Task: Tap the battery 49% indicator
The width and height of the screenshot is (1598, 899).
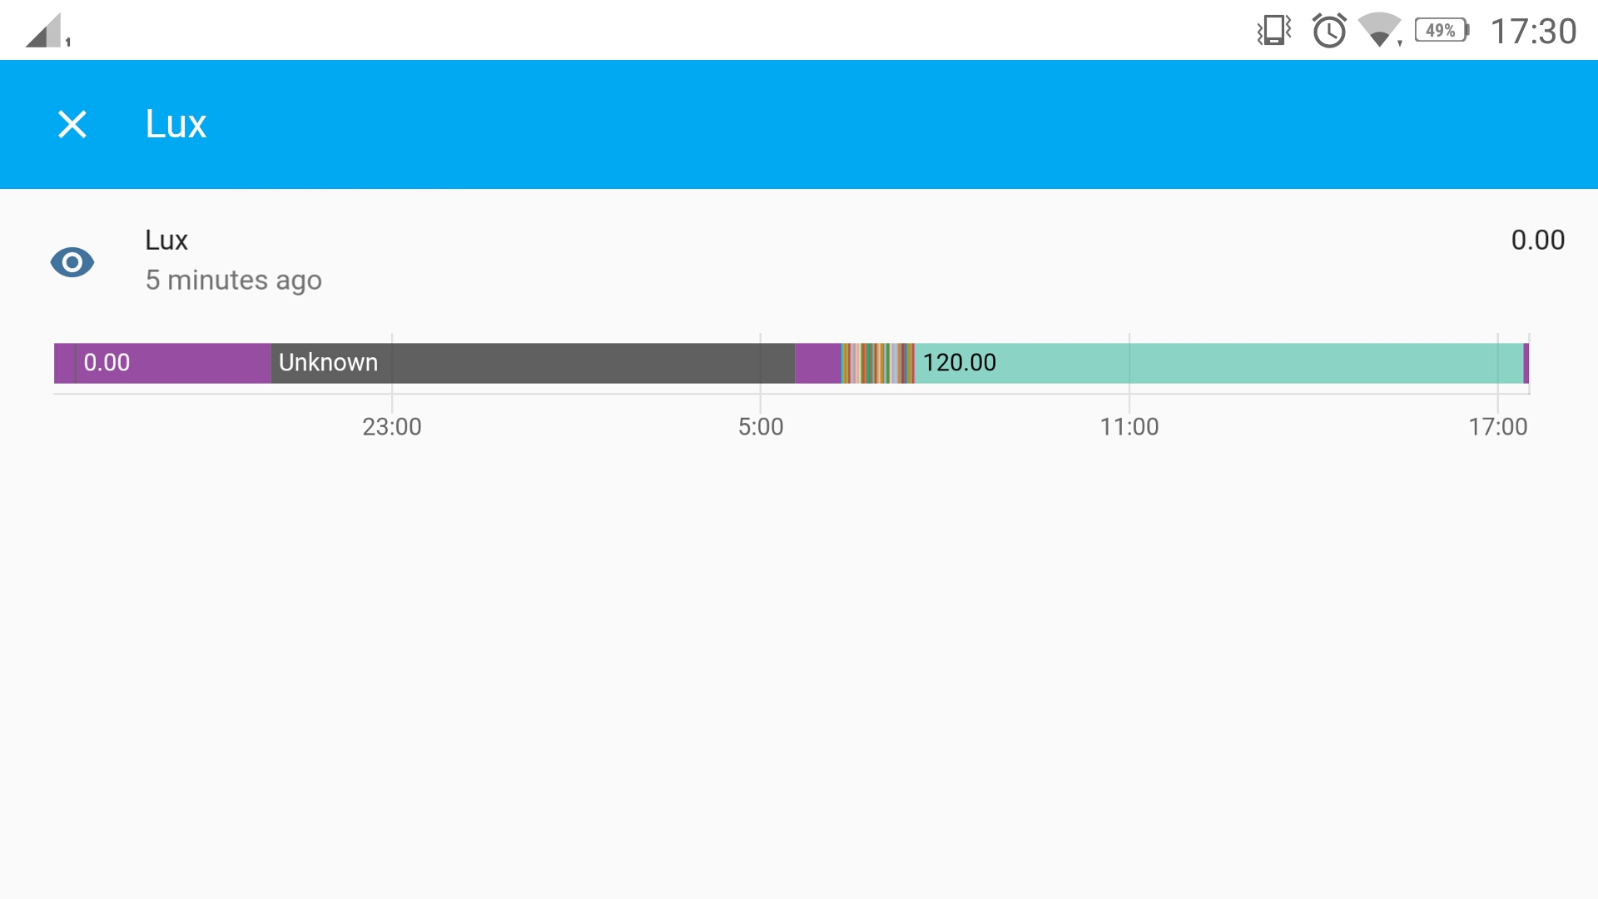Action: tap(1442, 31)
